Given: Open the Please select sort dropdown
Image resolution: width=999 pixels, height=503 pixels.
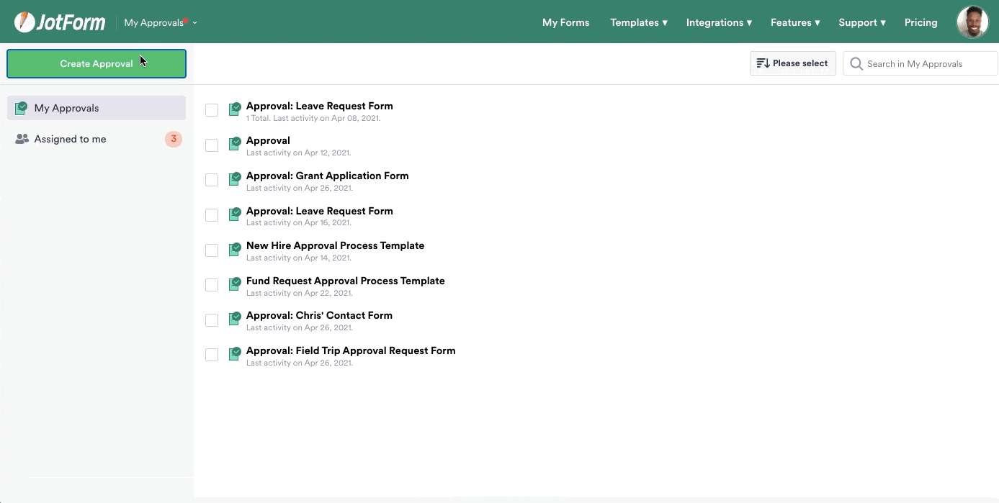Looking at the screenshot, I should 793,63.
